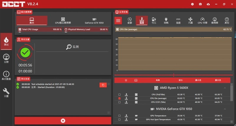Click the 01:00:00 total duration
This screenshot has width=236, height=126.
pos(25,71)
